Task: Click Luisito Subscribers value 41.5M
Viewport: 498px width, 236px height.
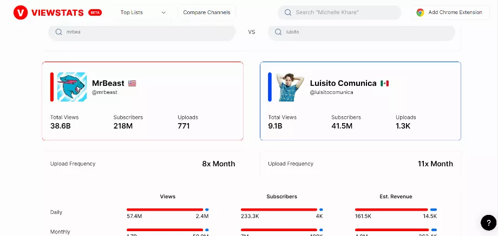Action: 342,126
